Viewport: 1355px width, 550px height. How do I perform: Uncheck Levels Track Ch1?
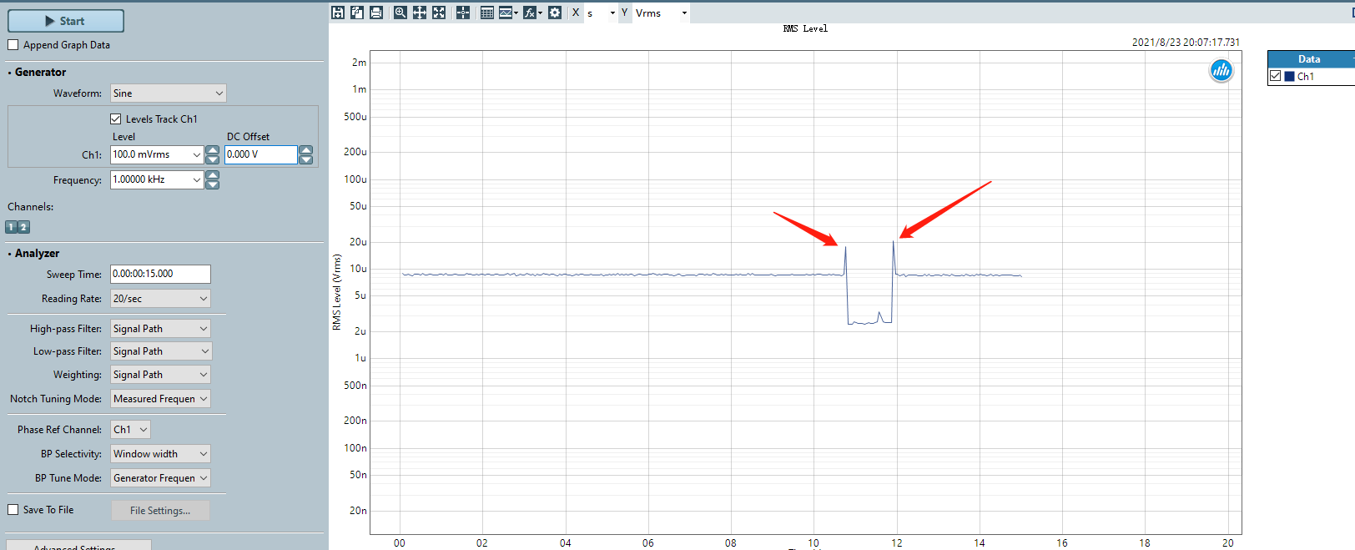[116, 119]
